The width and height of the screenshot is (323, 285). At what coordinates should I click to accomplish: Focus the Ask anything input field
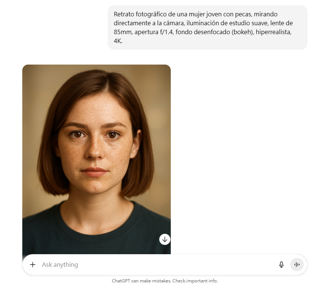157,265
